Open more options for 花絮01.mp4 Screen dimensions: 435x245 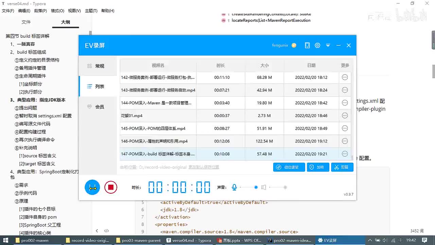click(x=345, y=116)
